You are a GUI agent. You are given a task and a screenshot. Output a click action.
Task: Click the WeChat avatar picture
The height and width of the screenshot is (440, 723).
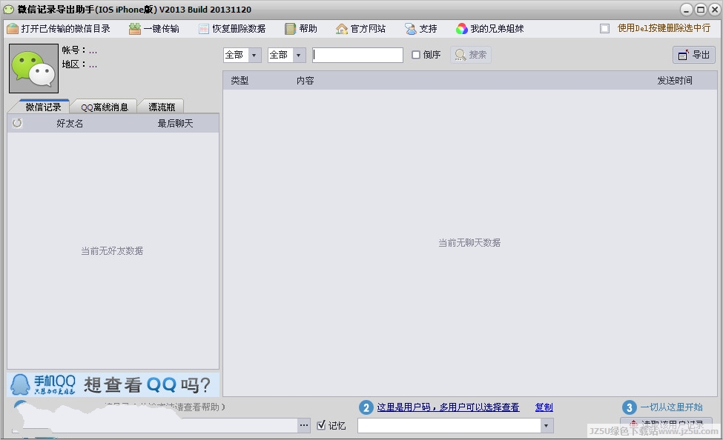point(33,68)
